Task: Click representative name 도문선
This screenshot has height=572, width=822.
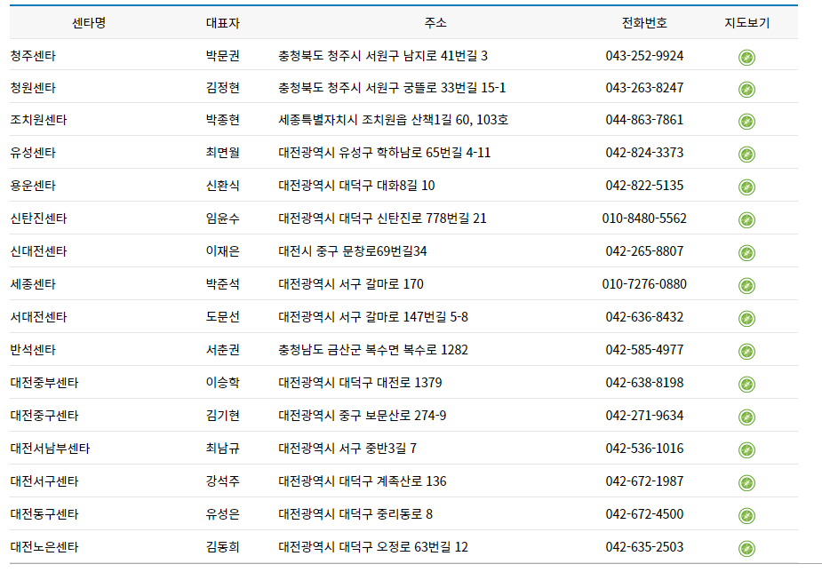Action: pos(223,317)
